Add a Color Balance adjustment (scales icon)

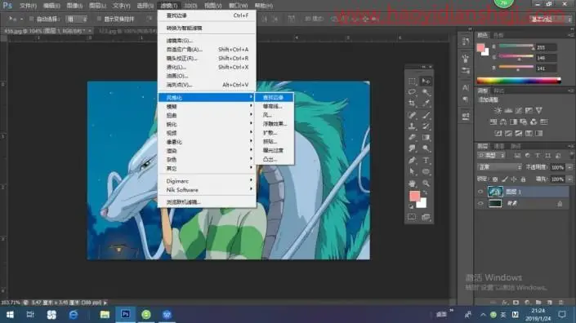(503, 122)
